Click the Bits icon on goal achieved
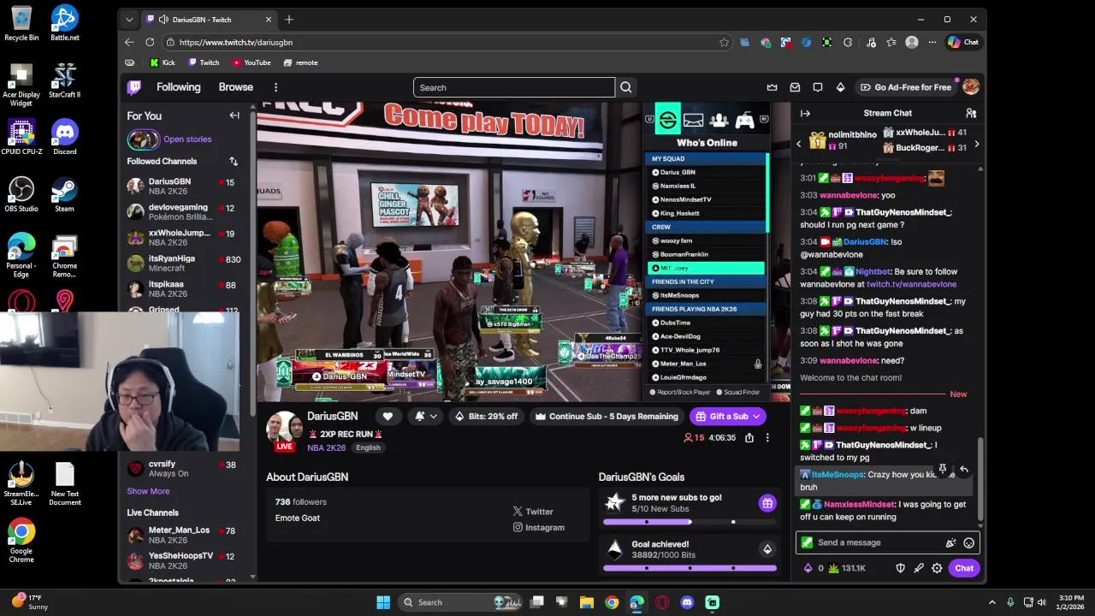Viewport: 1095px width, 616px height. point(767,549)
